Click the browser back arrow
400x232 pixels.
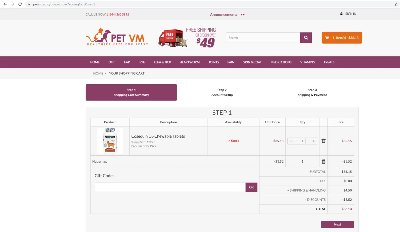5,4
